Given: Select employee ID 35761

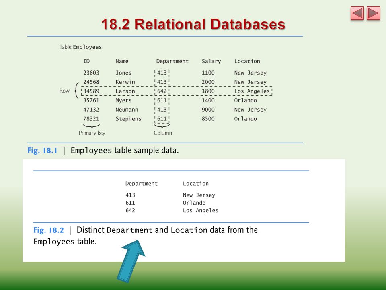Looking at the screenshot, I should pyautogui.click(x=91, y=100).
